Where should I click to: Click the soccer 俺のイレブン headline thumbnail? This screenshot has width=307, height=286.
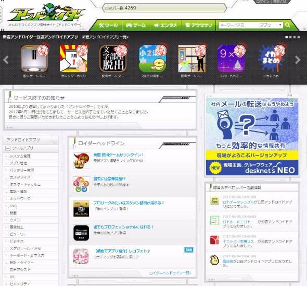click(x=81, y=209)
